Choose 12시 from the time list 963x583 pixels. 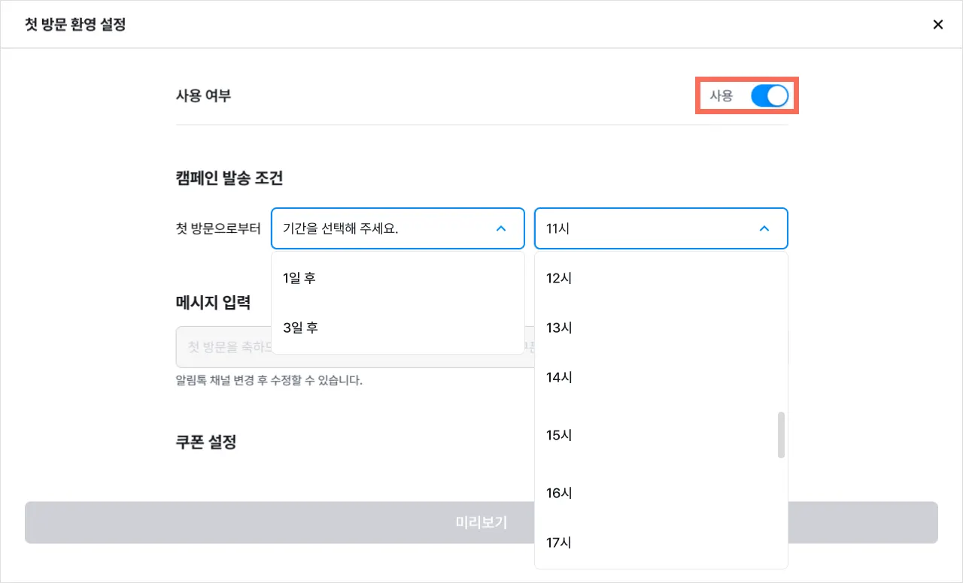pos(559,278)
